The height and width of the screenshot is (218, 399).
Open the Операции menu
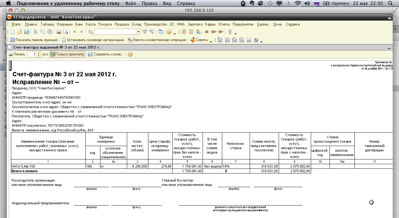pyautogui.click(x=65, y=24)
